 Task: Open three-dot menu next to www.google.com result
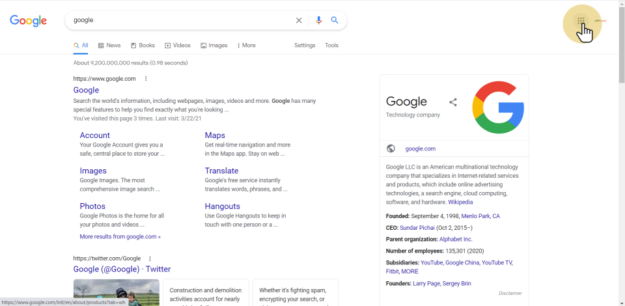coord(146,79)
